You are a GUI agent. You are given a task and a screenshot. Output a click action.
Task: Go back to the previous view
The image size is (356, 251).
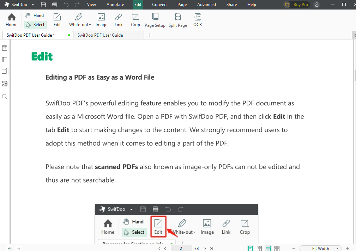click(9, 248)
